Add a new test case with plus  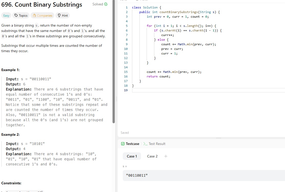tap(166, 156)
